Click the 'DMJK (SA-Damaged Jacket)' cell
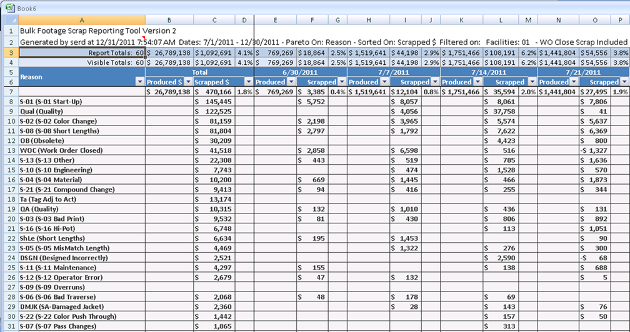630x332 pixels. coord(82,307)
